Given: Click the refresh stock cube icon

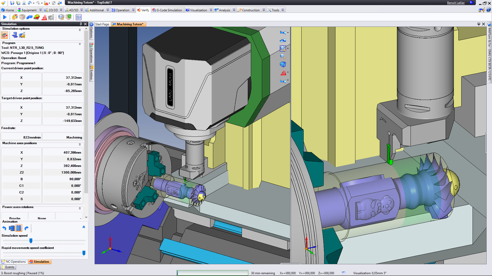Looking at the screenshot, I should coord(69,17).
